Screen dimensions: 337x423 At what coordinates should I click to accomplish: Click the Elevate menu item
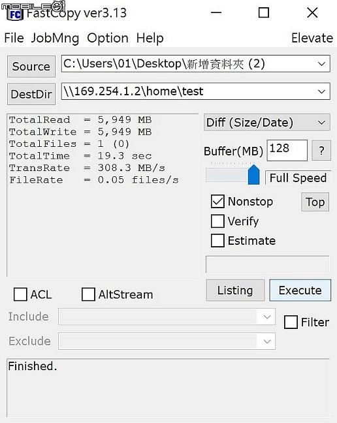click(x=312, y=38)
